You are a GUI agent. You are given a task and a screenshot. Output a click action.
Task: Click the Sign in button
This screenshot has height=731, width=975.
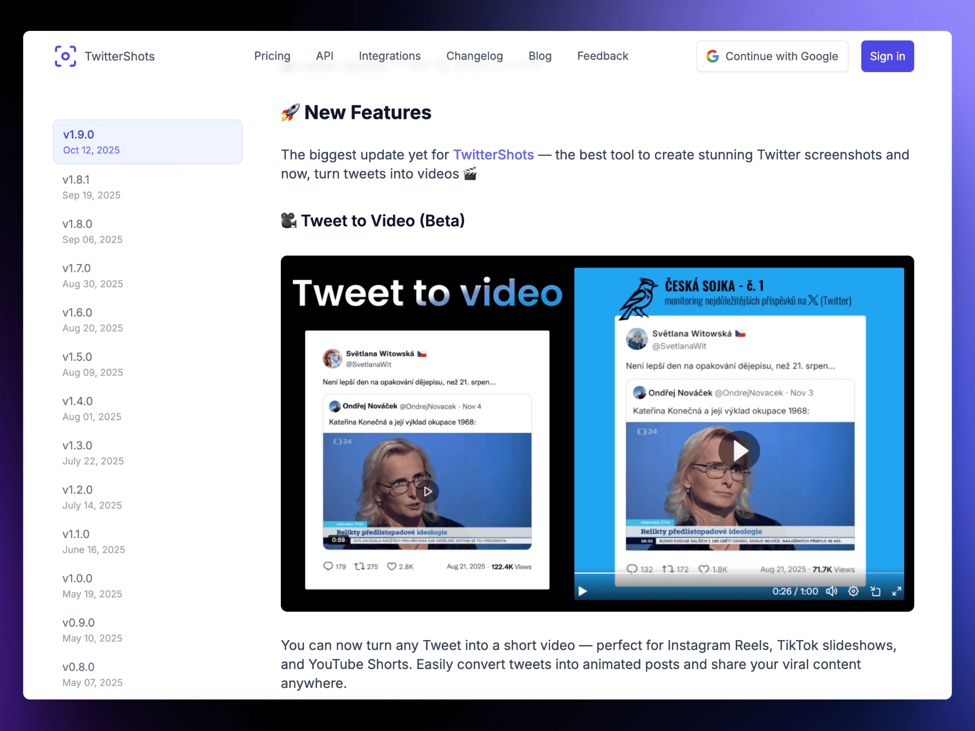point(887,56)
